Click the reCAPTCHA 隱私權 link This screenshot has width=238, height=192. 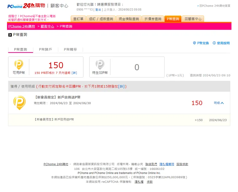click(x=139, y=182)
